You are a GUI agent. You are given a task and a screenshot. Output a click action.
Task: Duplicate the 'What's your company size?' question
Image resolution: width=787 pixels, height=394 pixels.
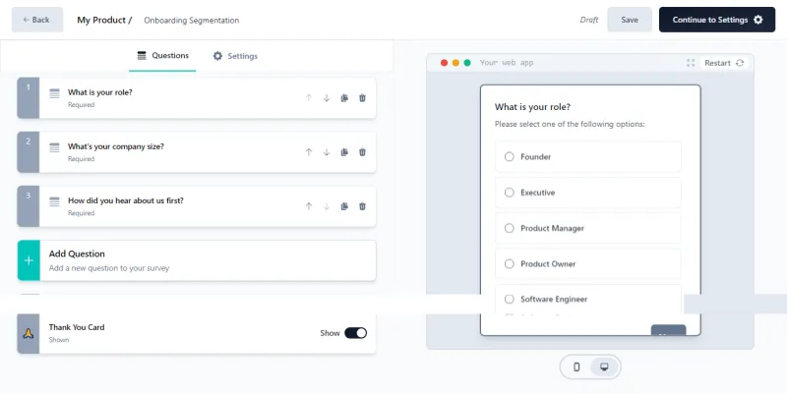click(344, 152)
